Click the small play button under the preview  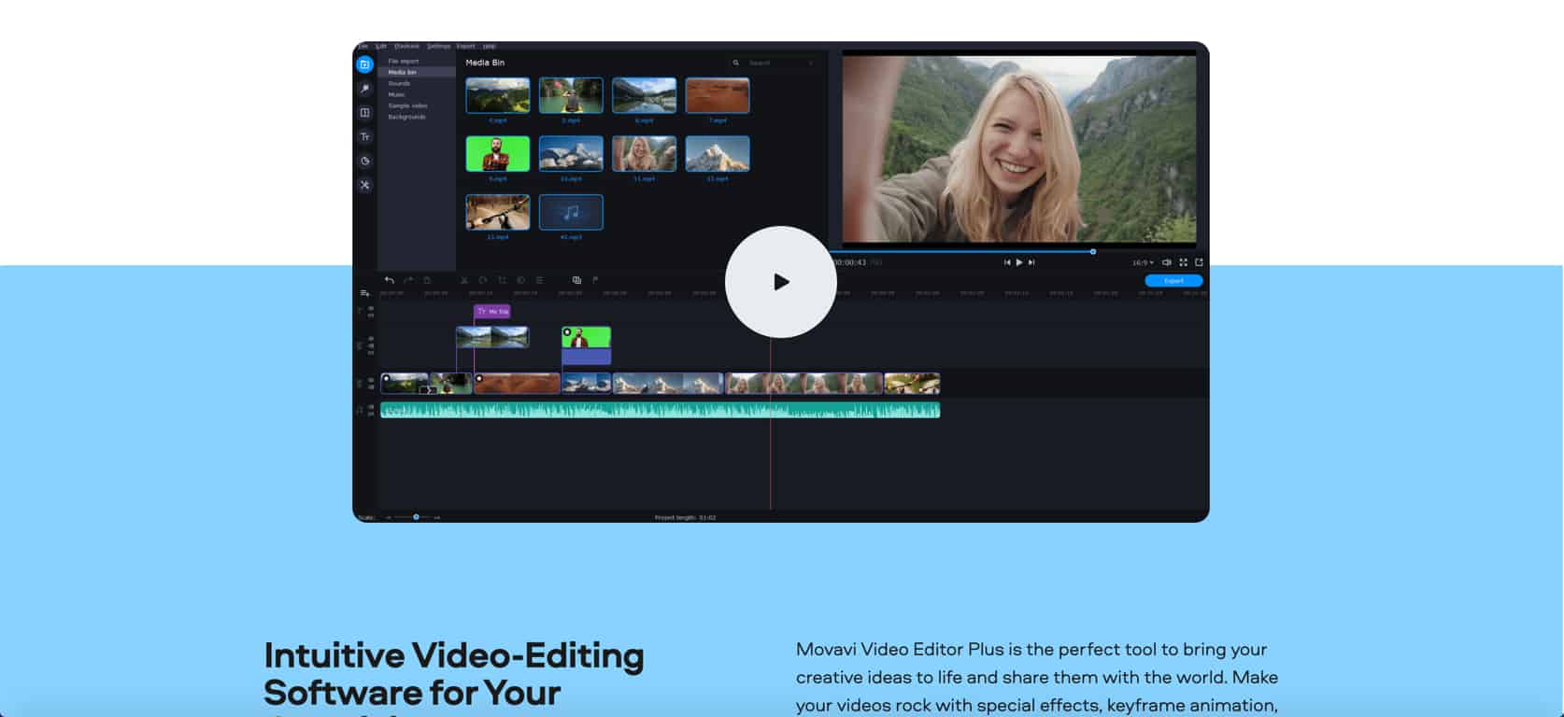coord(1019,262)
